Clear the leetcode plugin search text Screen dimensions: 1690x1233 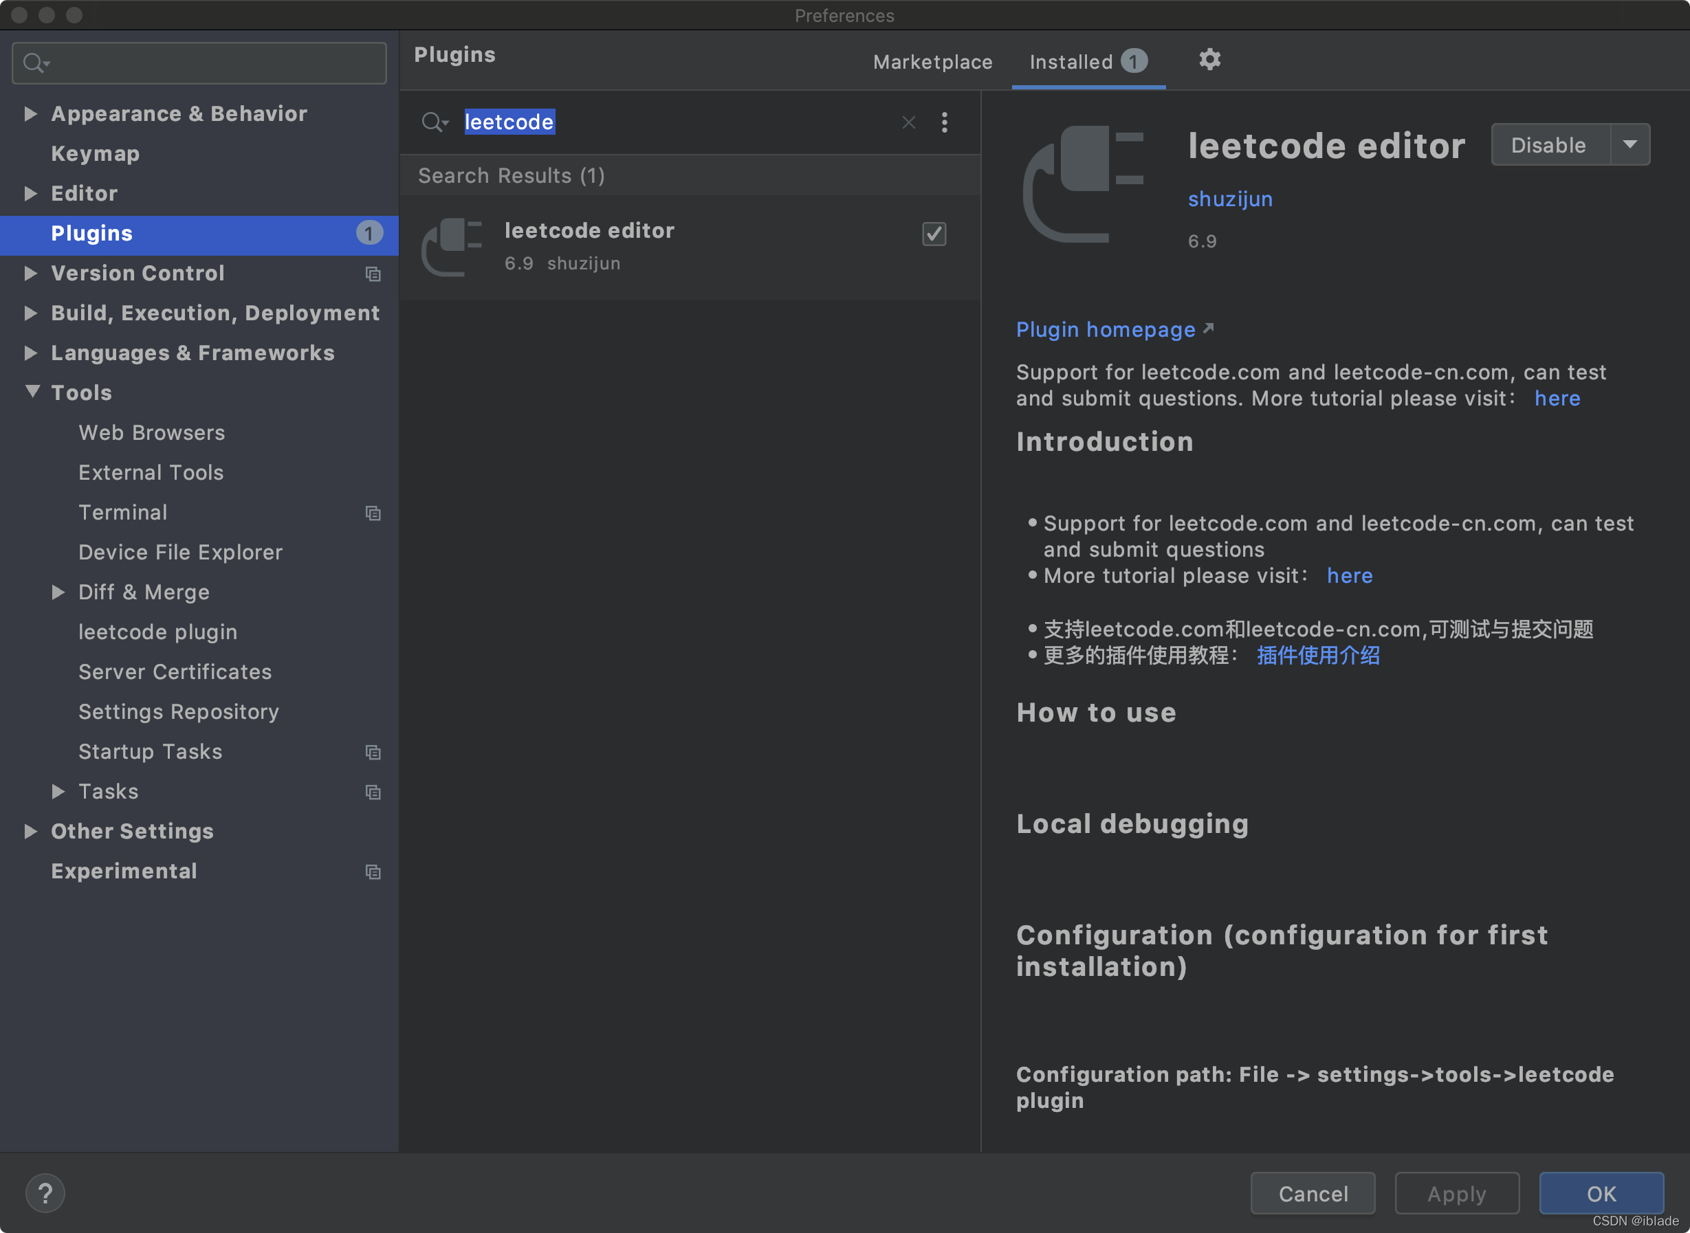[908, 122]
